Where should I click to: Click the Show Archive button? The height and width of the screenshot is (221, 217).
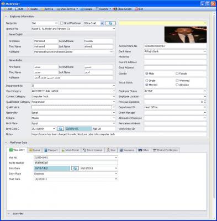click(x=67, y=9)
